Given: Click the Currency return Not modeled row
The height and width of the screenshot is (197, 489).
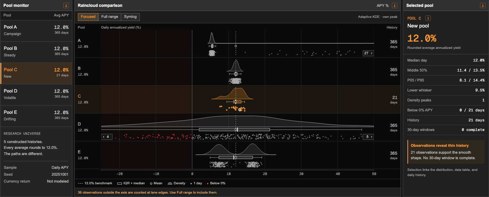Looking at the screenshot, I should click(x=36, y=181).
